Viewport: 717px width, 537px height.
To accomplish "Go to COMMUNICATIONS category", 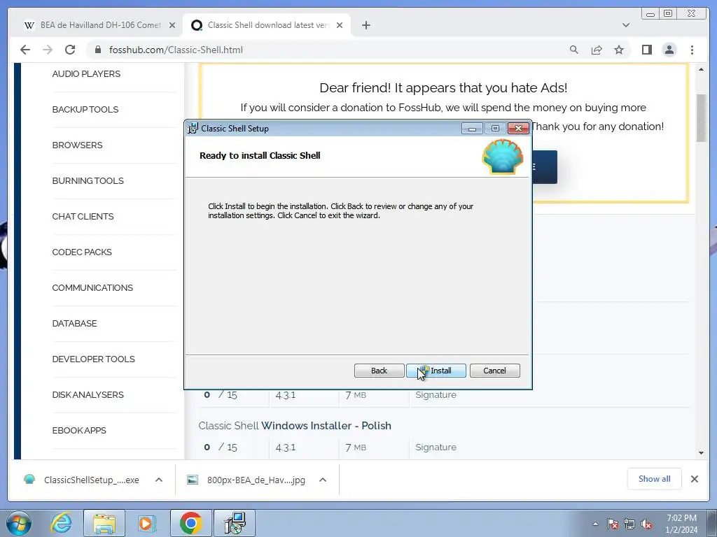I will point(92,287).
